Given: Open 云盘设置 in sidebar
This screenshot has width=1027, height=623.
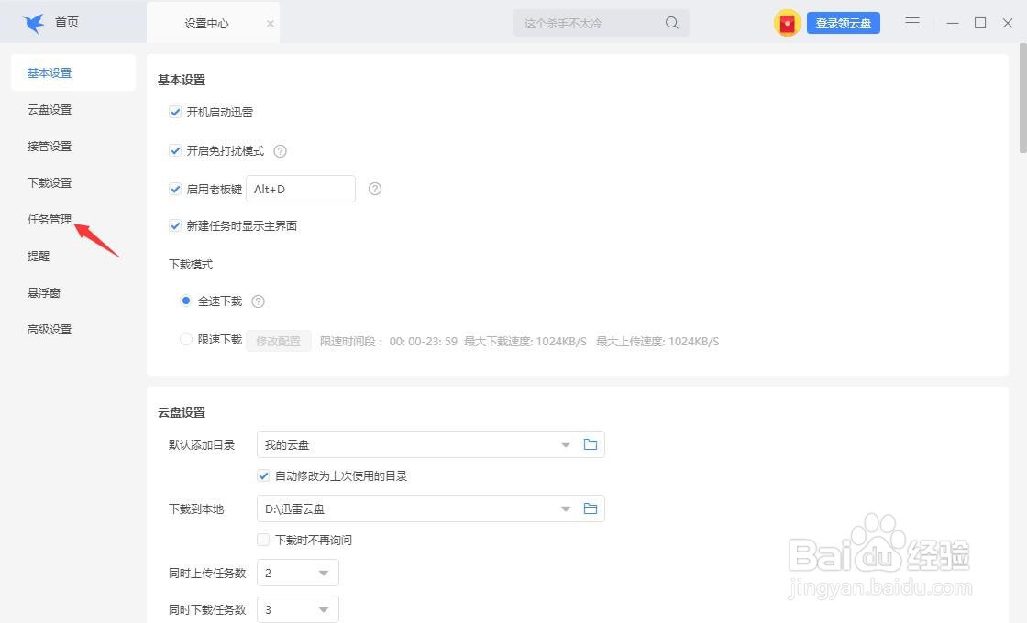Looking at the screenshot, I should pos(50,110).
